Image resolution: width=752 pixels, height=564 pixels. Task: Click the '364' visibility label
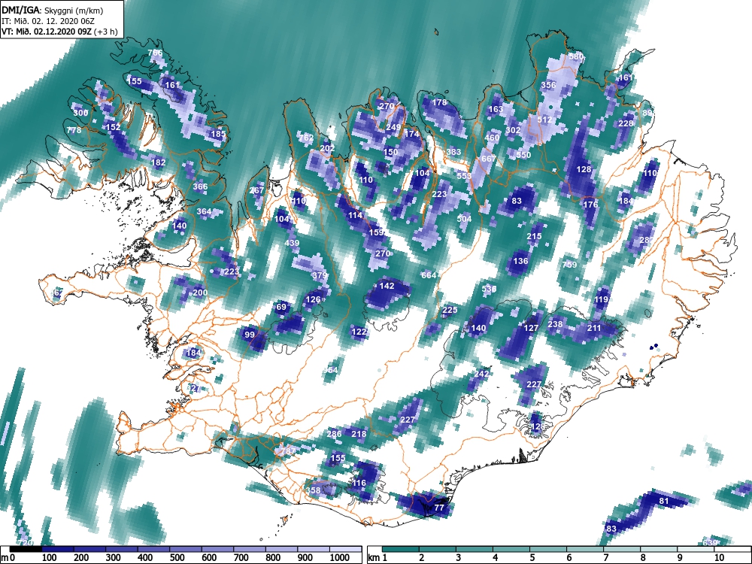[x=204, y=211]
